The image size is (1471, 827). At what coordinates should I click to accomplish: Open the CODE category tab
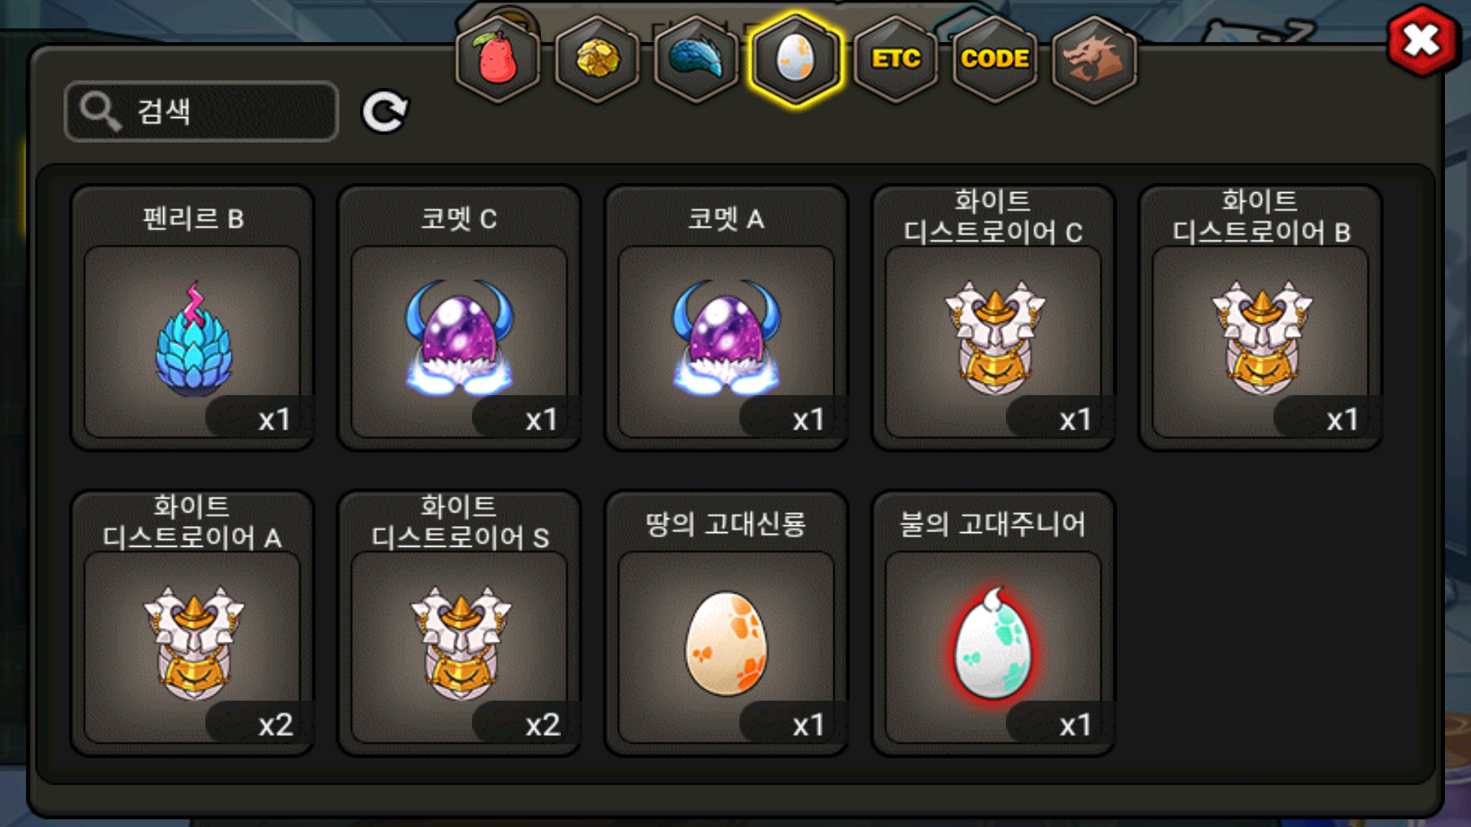point(994,60)
